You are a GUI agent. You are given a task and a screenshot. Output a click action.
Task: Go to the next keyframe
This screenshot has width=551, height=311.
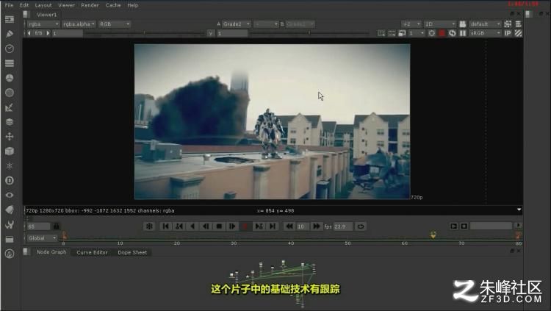(x=259, y=226)
